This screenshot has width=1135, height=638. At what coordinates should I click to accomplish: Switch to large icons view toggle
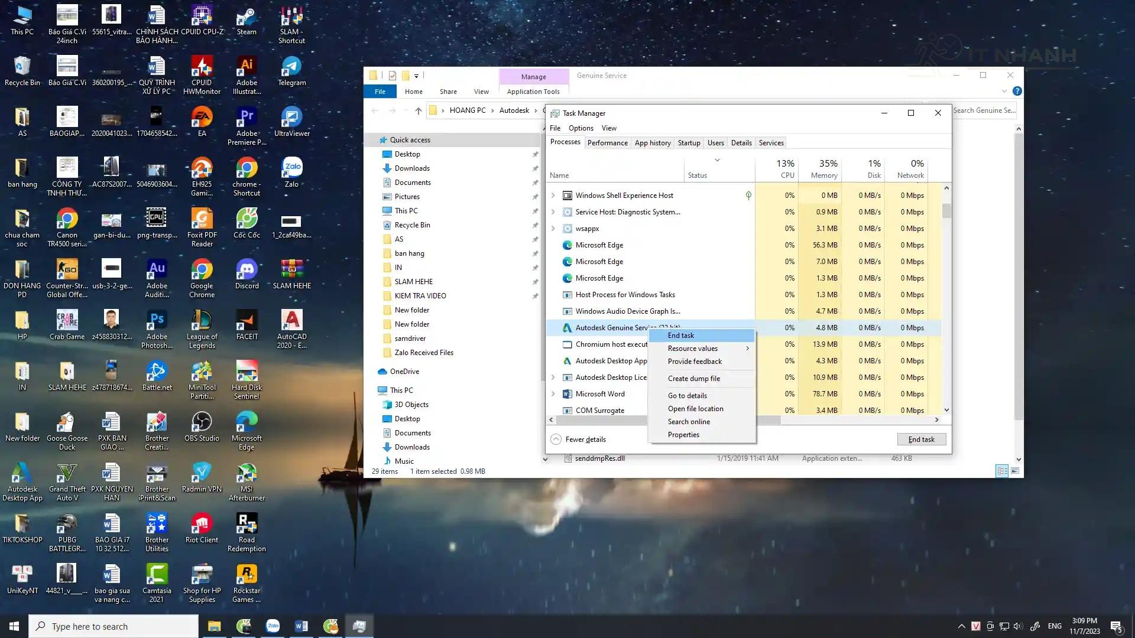1015,471
